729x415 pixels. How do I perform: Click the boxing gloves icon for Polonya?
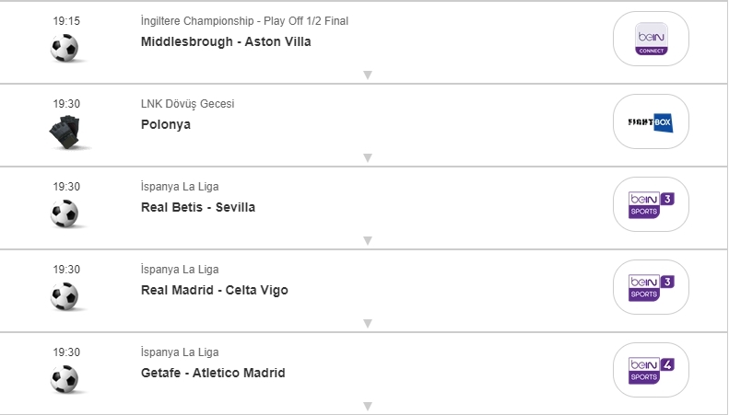[65, 132]
